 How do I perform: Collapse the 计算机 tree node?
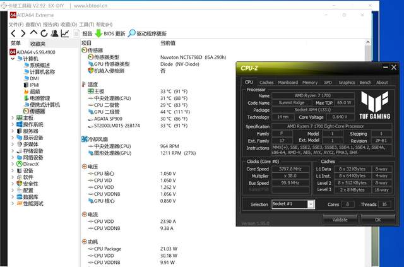tap(13, 59)
